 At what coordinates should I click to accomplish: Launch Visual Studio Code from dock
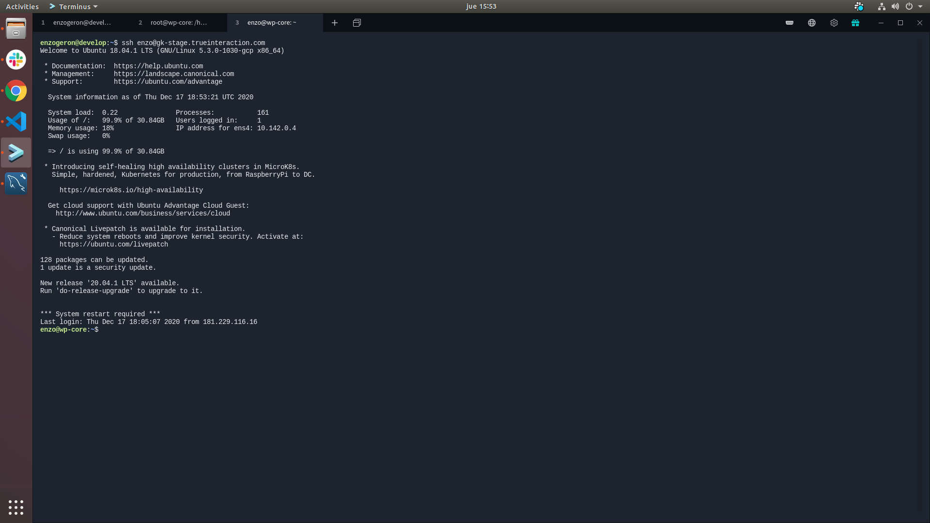point(16,122)
